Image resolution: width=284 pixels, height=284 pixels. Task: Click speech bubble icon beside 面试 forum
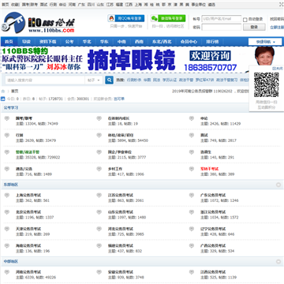(192, 136)
